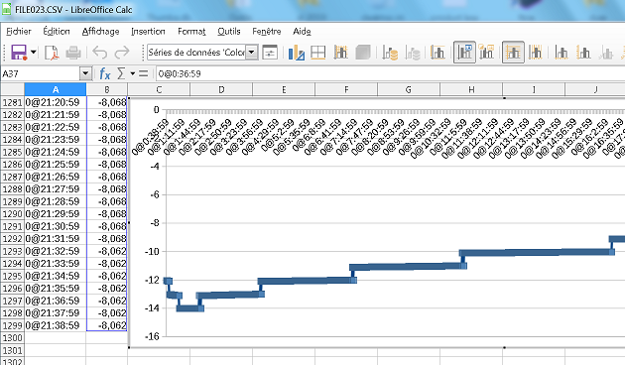Click the Save document icon

tap(18, 53)
